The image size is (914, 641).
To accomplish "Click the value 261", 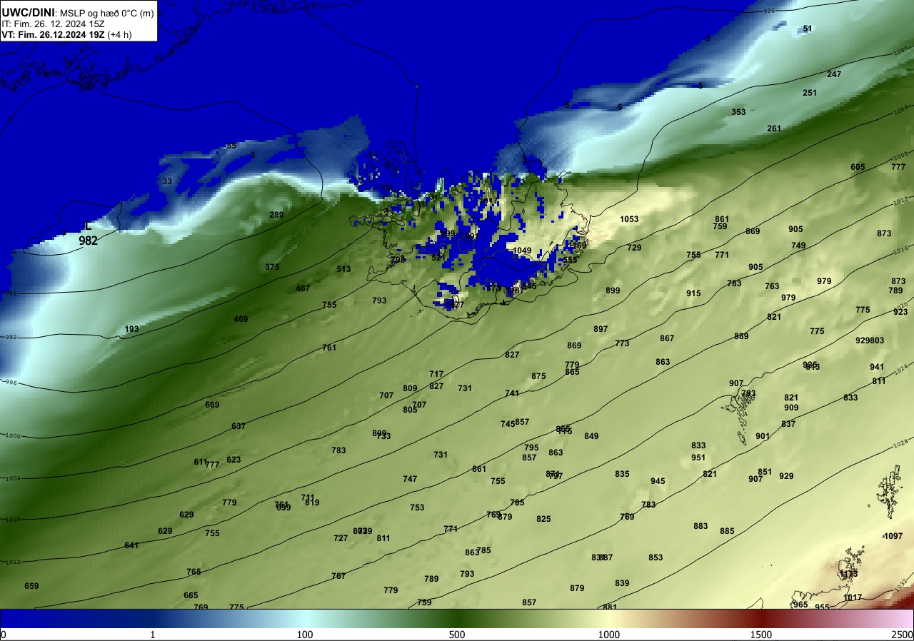I will click(774, 128).
